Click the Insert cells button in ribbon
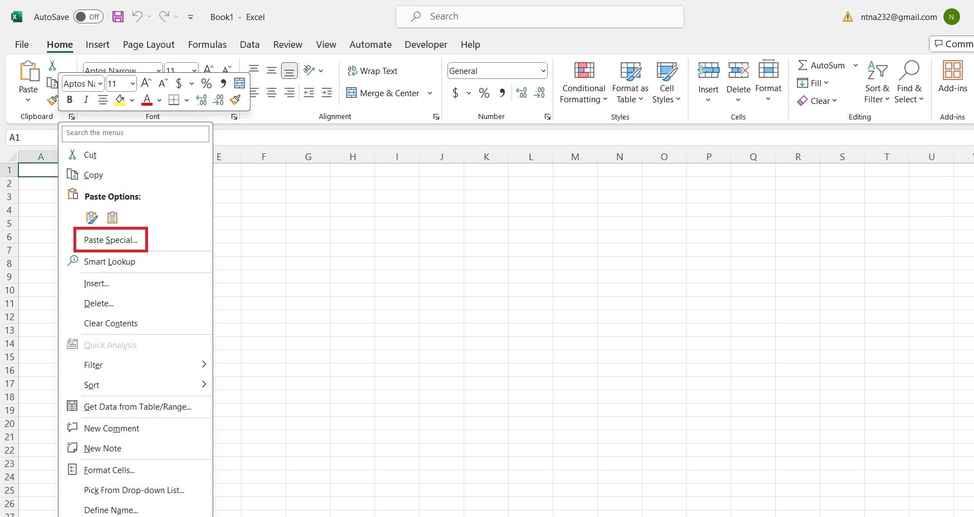Image resolution: width=974 pixels, height=517 pixels. (709, 82)
